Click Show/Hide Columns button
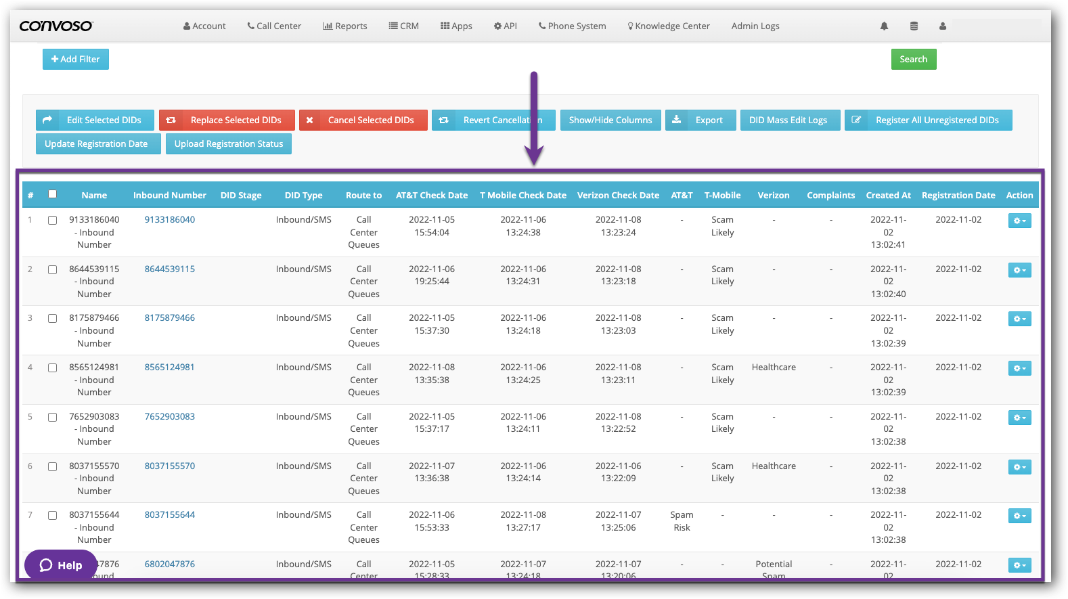This screenshot has width=1068, height=599. coord(610,120)
